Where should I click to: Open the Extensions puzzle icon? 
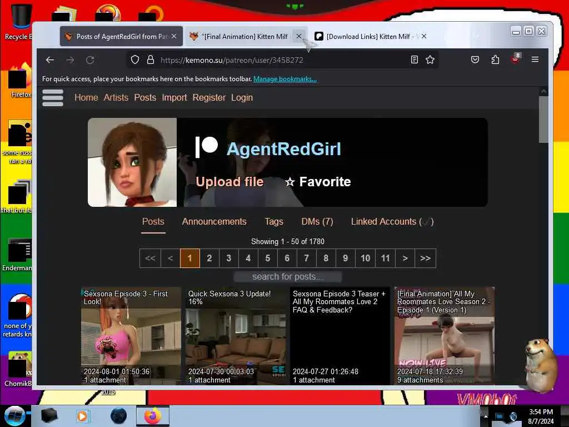[x=495, y=59]
